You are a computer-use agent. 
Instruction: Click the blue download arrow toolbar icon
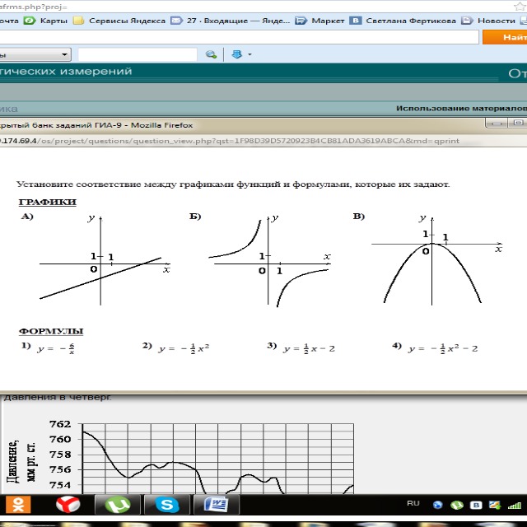pyautogui.click(x=237, y=54)
